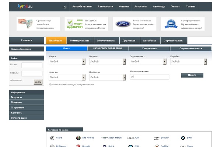Open the auto loan offer banner text

point(95,24)
